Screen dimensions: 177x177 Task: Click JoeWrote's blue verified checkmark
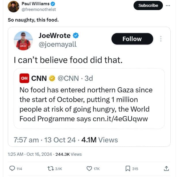point(76,36)
